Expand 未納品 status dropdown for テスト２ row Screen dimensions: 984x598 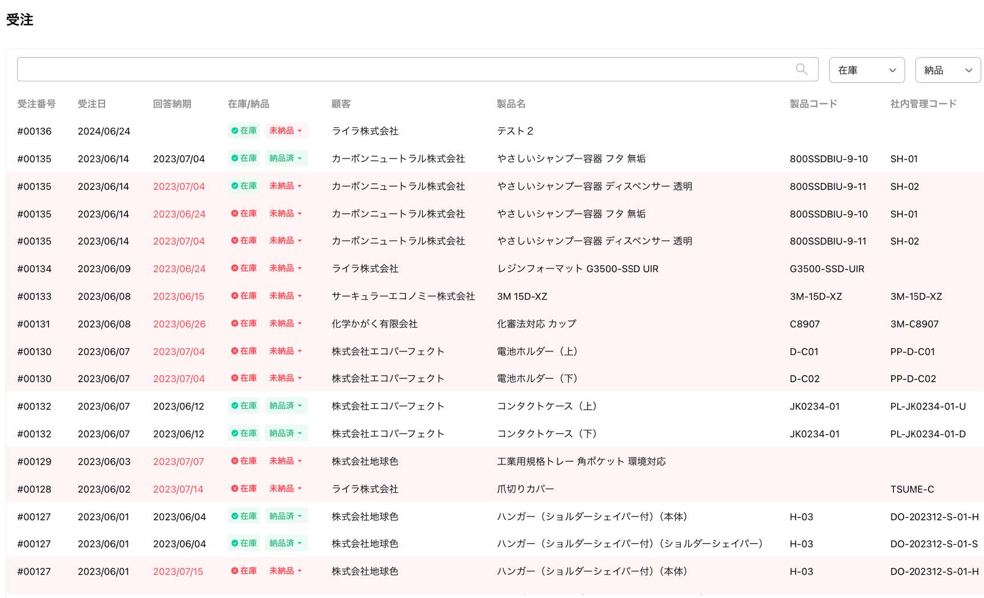tap(286, 131)
